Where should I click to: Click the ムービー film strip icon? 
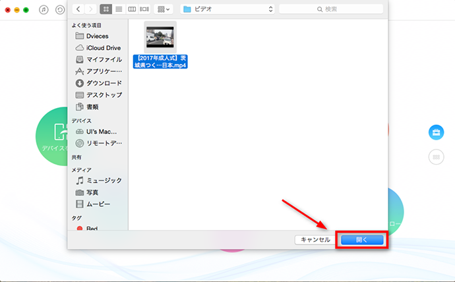click(80, 204)
